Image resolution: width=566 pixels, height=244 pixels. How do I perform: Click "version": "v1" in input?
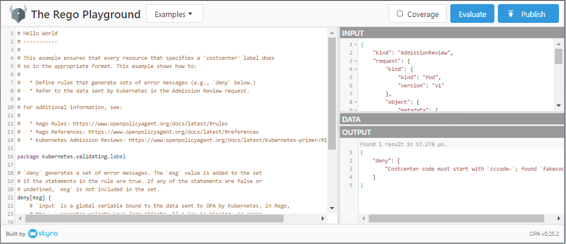421,86
